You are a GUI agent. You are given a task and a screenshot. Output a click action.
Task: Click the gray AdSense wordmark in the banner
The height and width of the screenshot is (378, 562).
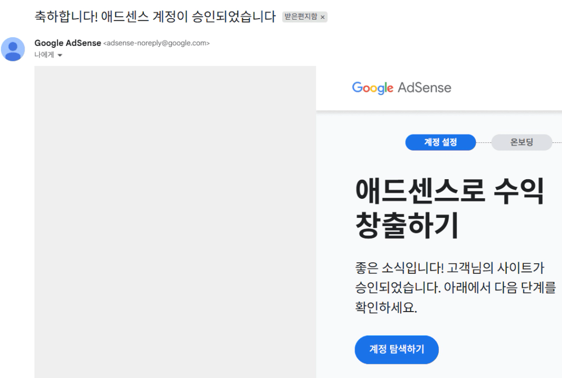(x=424, y=88)
